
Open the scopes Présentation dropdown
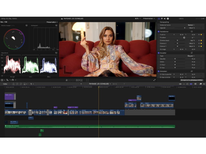click(52, 22)
